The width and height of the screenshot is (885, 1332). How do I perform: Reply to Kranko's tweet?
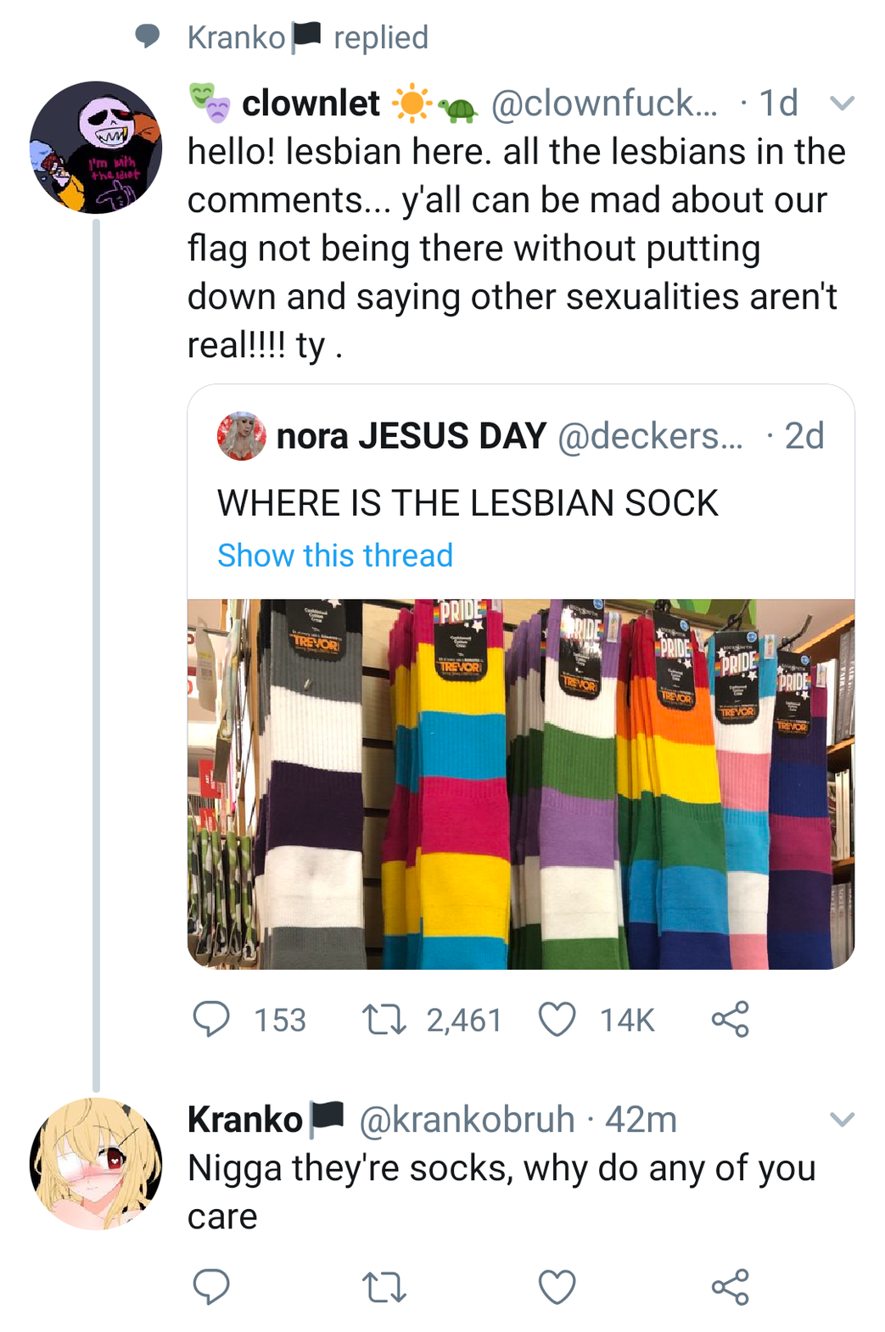pyautogui.click(x=211, y=1286)
